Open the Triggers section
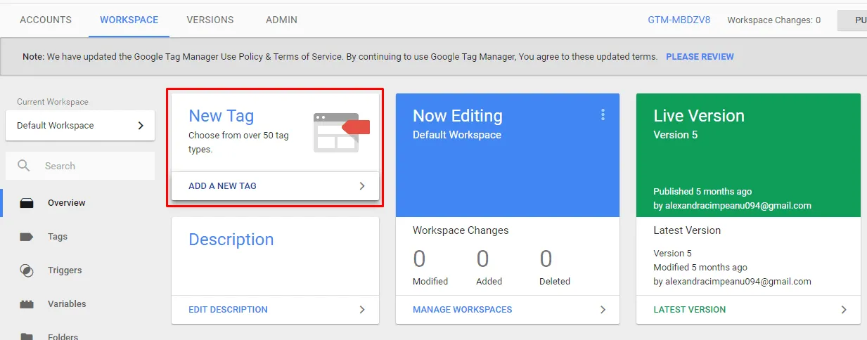 coord(65,270)
